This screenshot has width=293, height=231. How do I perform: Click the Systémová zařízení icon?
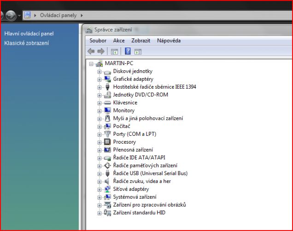[x=107, y=197]
